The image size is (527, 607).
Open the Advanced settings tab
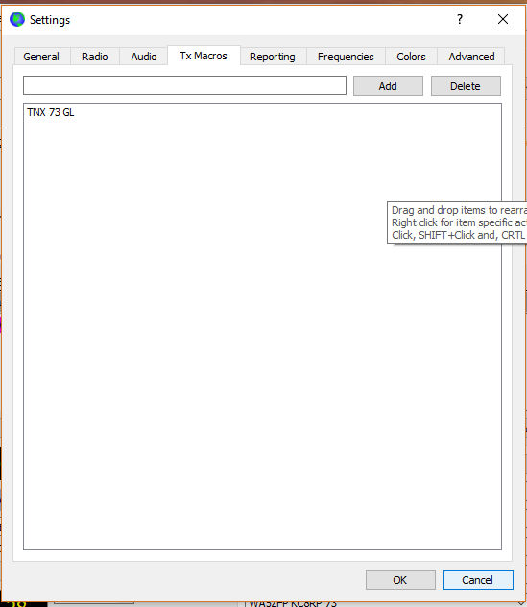[471, 57]
